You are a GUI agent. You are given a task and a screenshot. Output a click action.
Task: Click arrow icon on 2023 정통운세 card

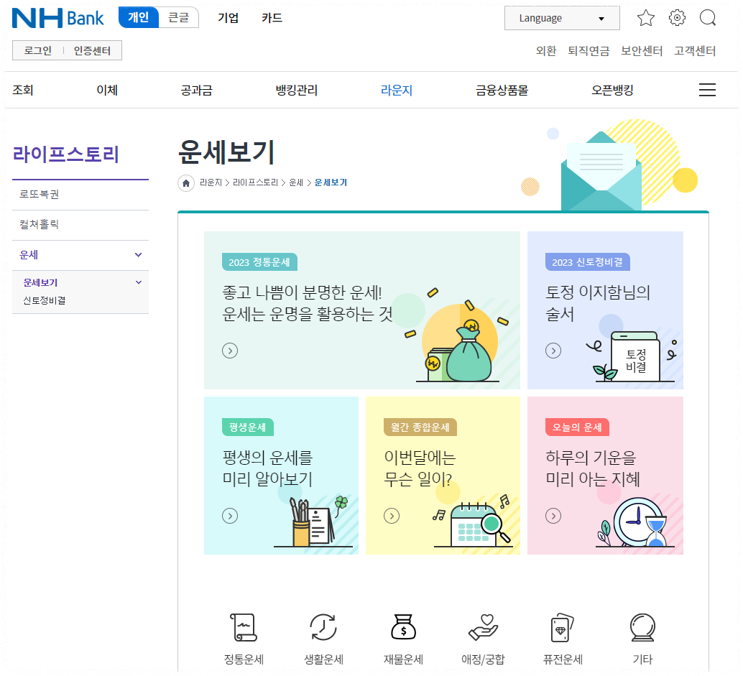pos(230,351)
